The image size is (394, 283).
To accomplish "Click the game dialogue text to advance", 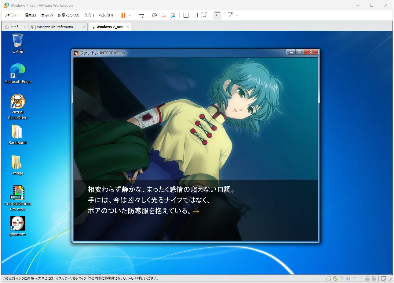I will (x=161, y=200).
